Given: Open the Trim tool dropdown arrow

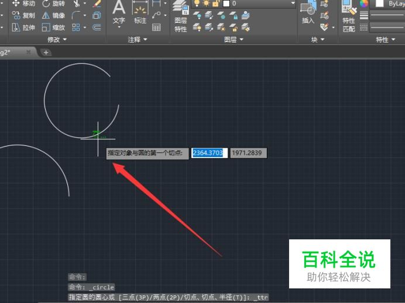Looking at the screenshot, I should coord(85,4).
